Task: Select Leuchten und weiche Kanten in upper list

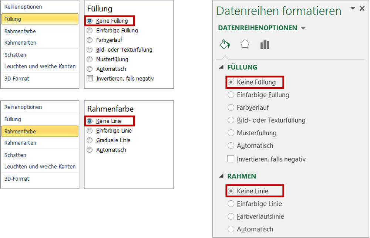Action: pyautogui.click(x=40, y=67)
